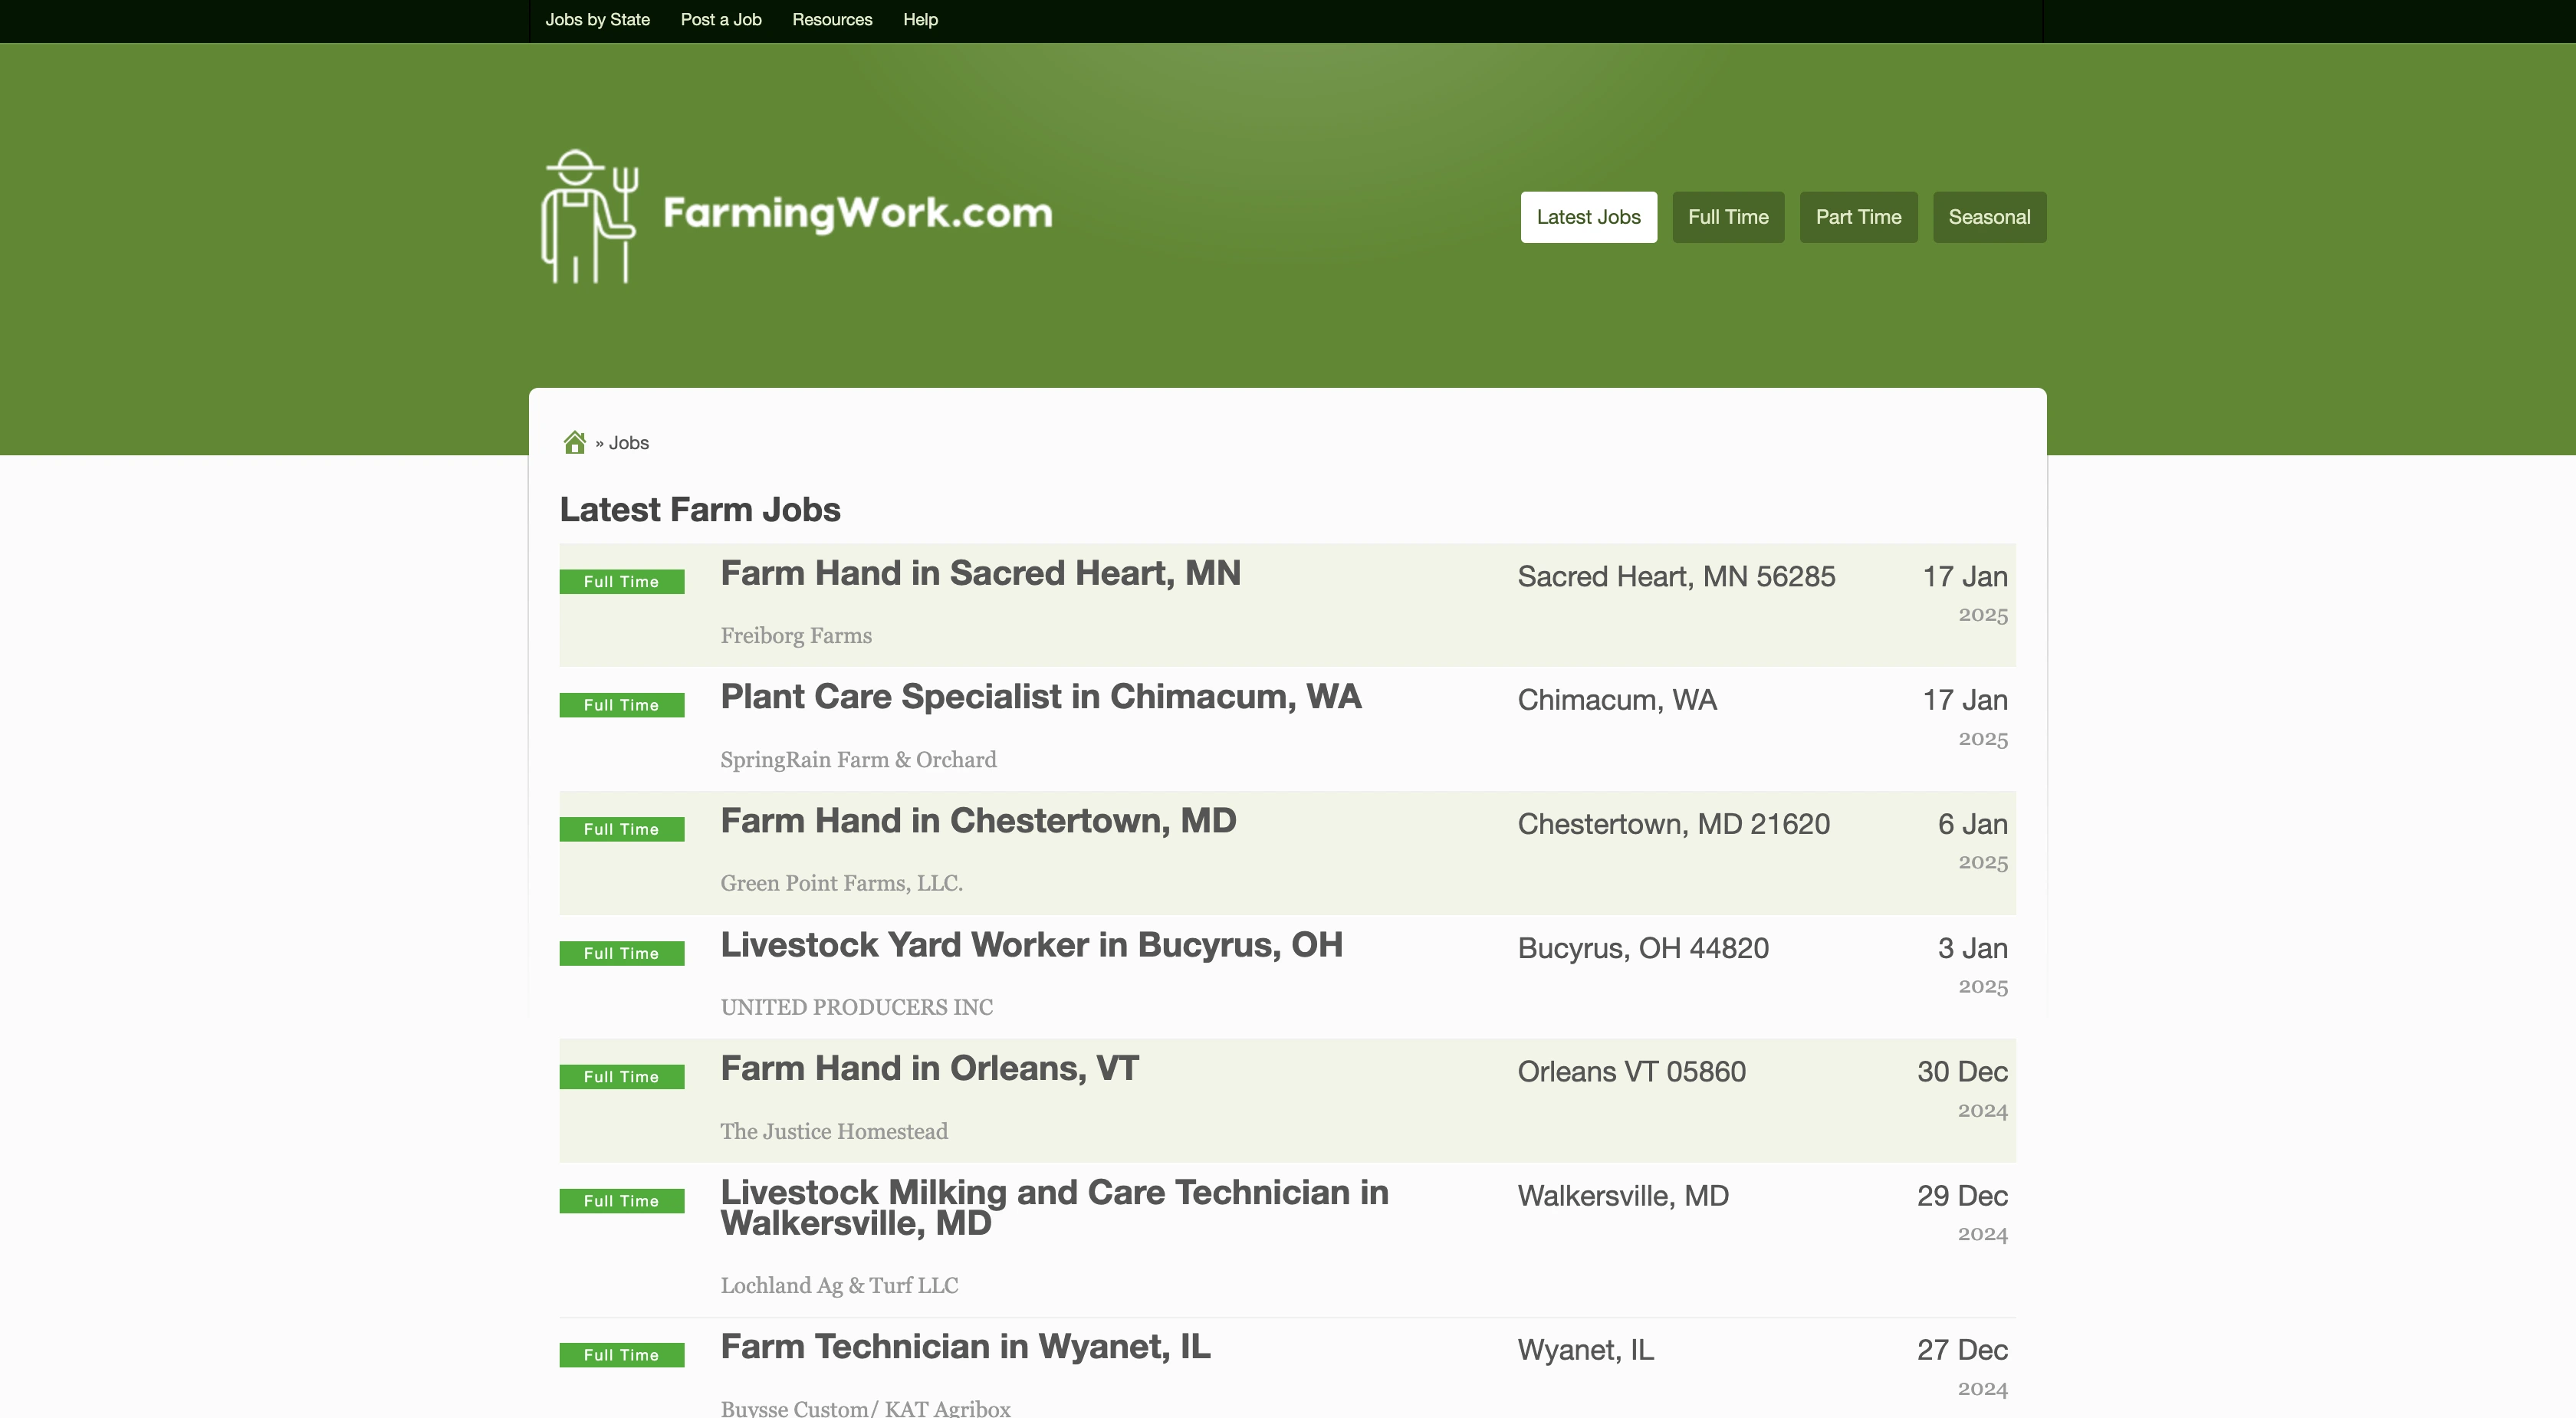Open Livestock Yard Worker in Bucyrus job
Image resolution: width=2576 pixels, height=1418 pixels.
point(1031,945)
